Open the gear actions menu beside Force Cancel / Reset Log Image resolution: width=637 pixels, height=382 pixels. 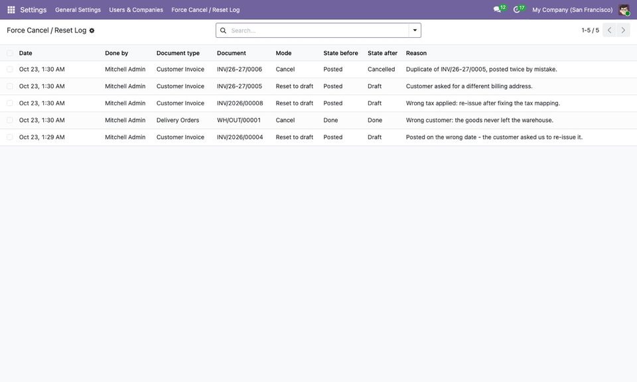[92, 31]
